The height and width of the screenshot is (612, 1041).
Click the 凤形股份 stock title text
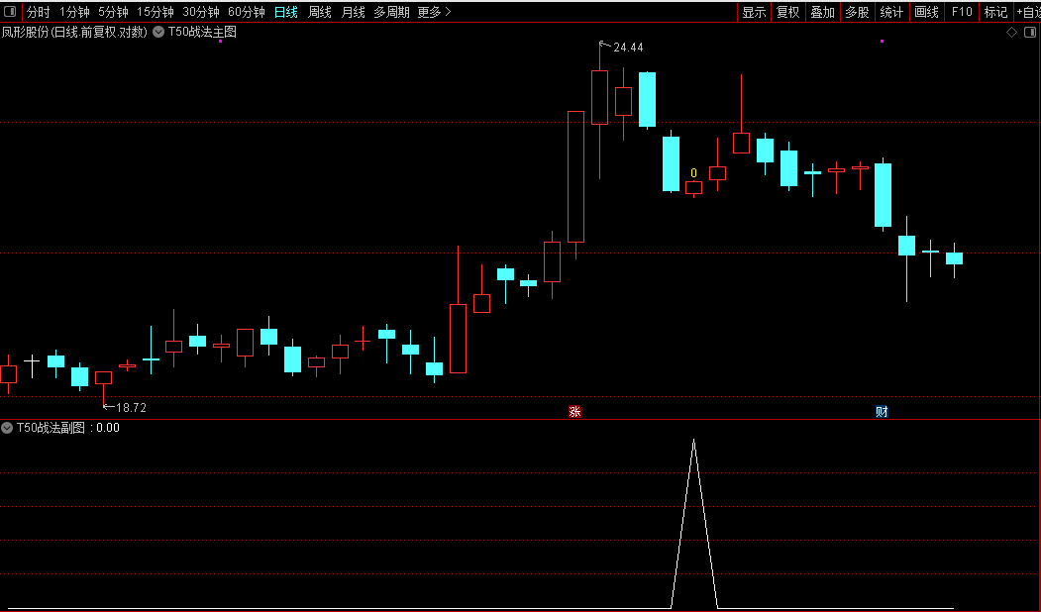(x=73, y=32)
